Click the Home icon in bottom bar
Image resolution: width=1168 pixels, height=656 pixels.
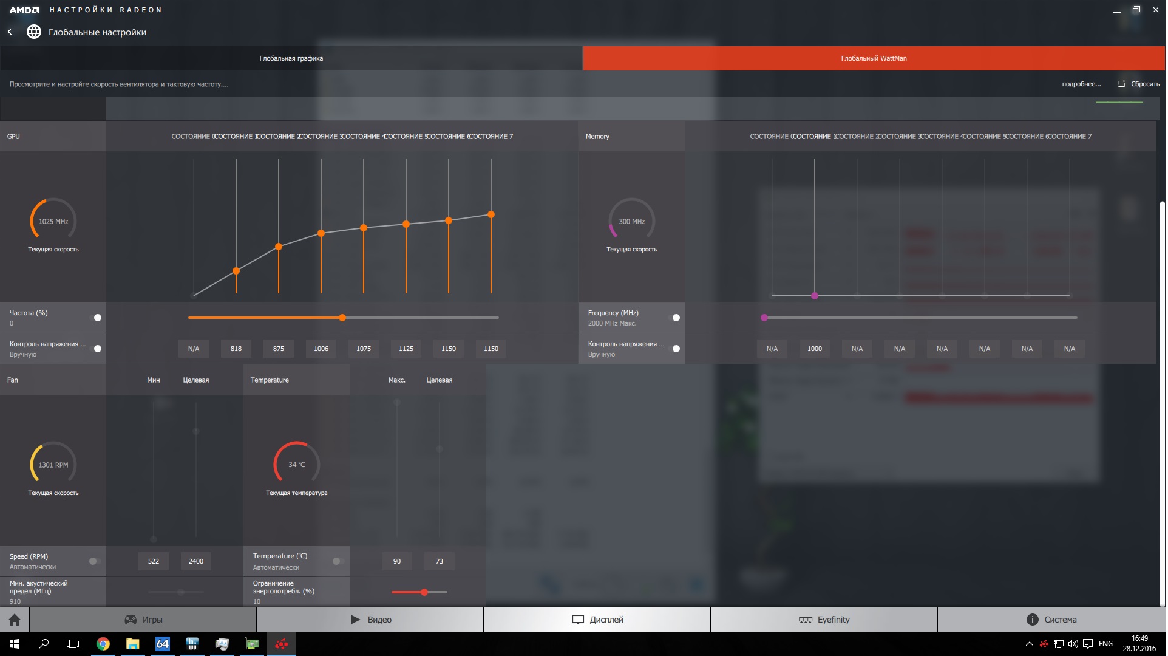point(15,620)
